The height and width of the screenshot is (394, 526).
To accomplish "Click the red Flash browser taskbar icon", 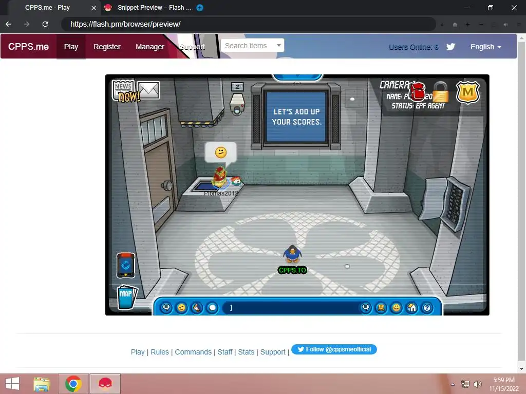I will 105,384.
